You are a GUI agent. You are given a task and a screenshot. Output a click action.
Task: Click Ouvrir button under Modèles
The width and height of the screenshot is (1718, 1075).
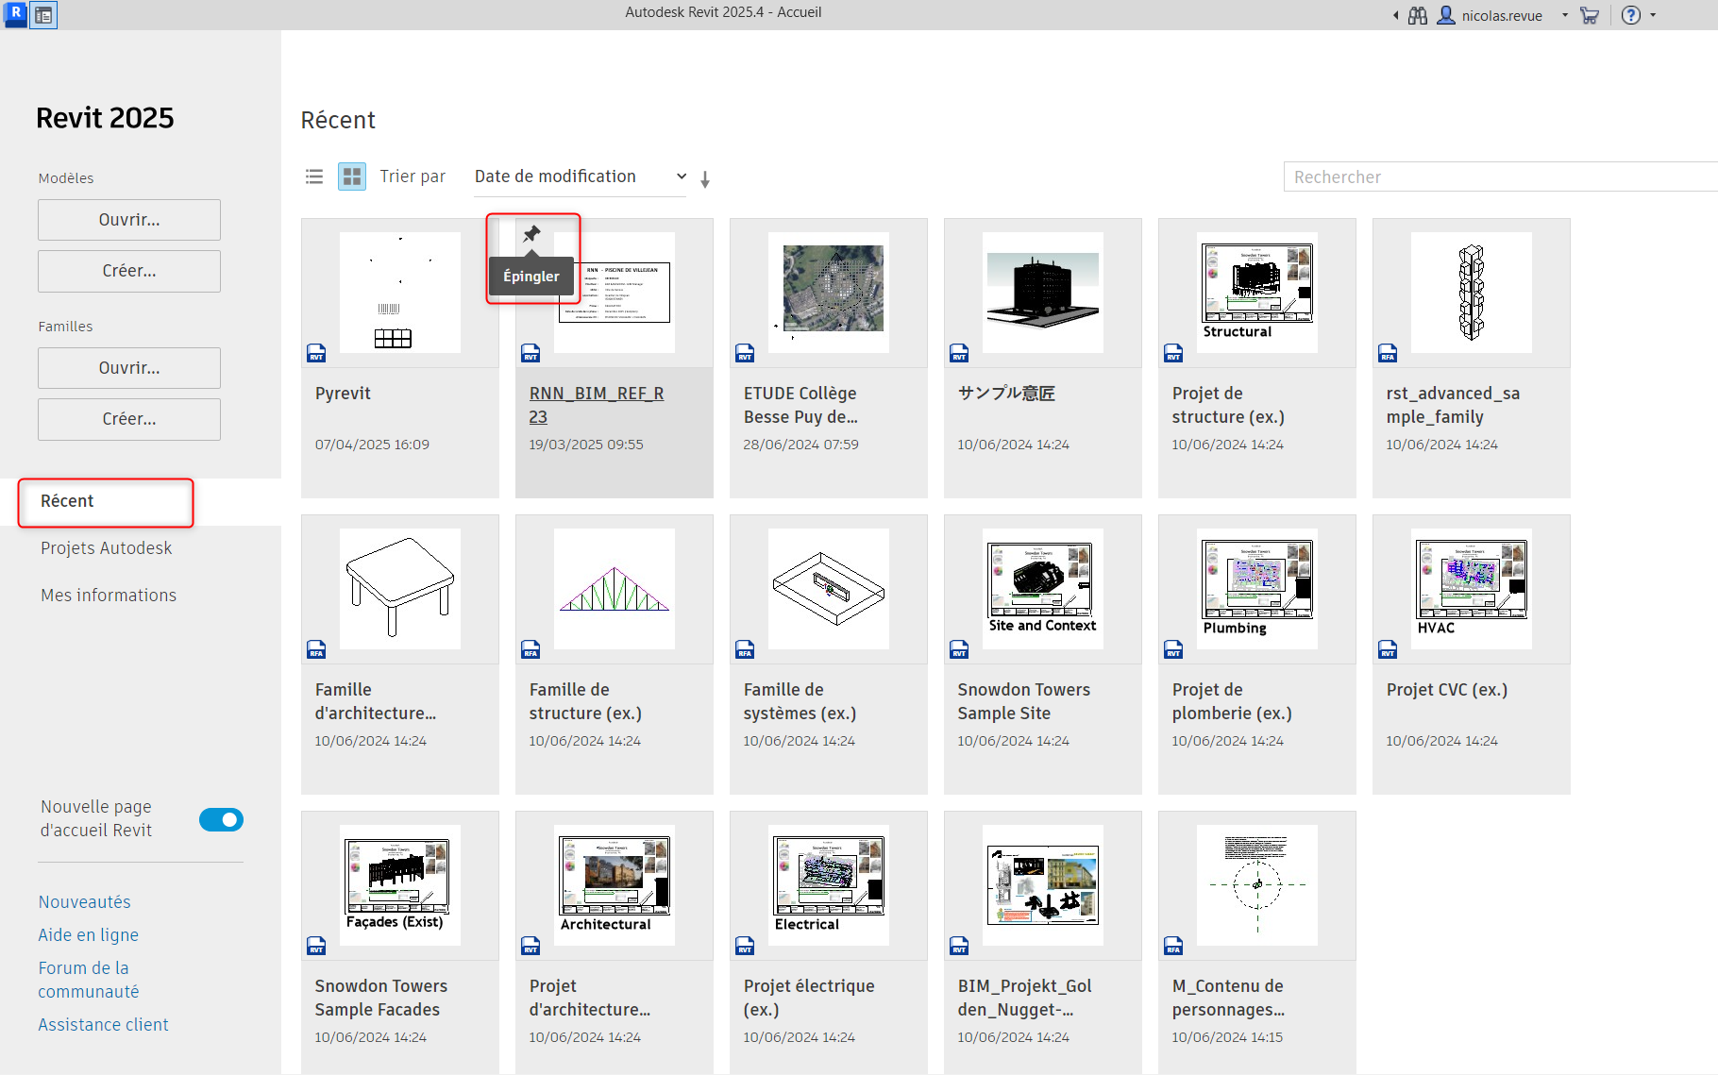[129, 220]
